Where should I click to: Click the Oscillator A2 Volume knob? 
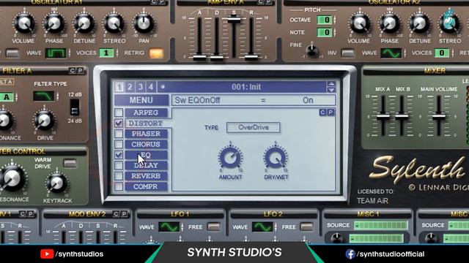360,23
